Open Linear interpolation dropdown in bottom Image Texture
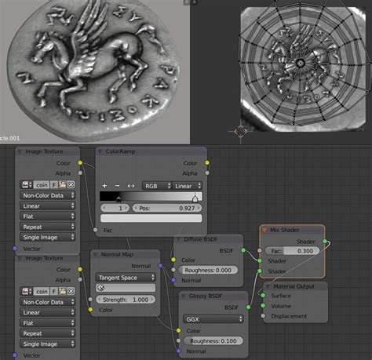372x360 pixels. [x=48, y=312]
